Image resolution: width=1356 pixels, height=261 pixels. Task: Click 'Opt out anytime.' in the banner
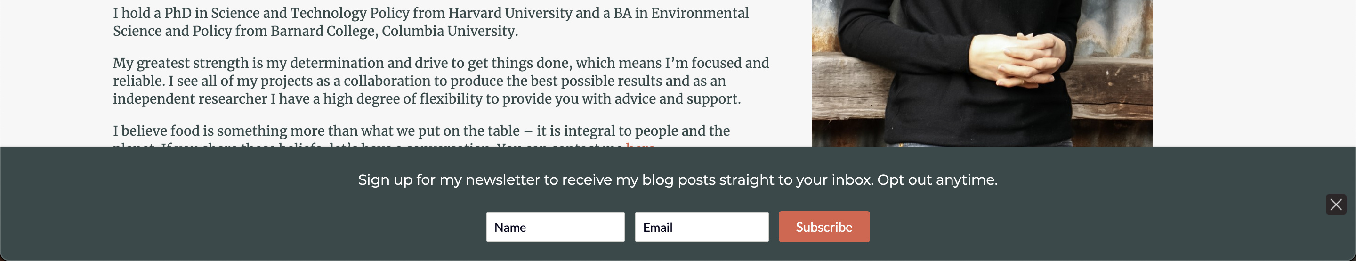pos(937,180)
